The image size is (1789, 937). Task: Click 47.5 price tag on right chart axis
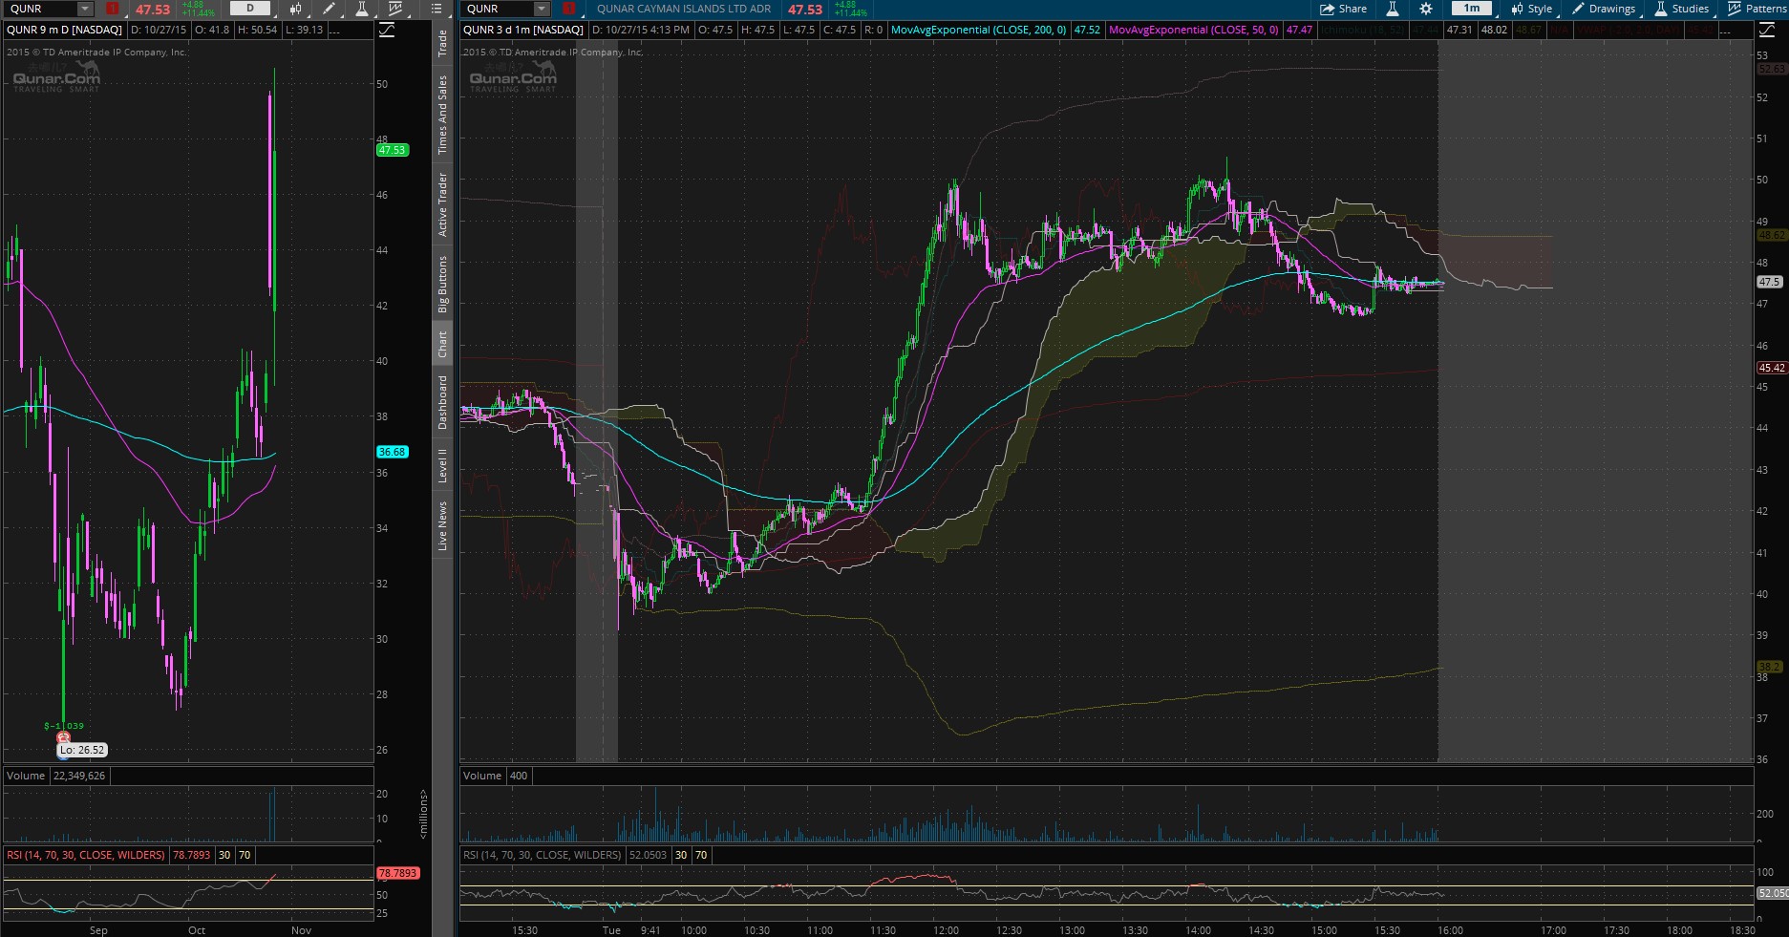click(1769, 282)
